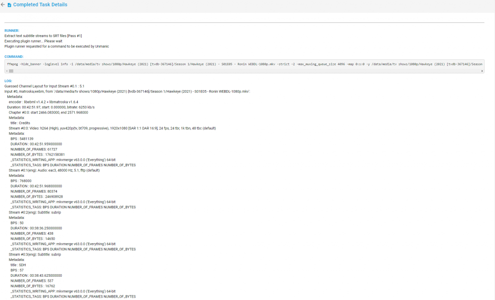Click the back arrow icon
Screen dimensions: 495x300
click(3, 5)
